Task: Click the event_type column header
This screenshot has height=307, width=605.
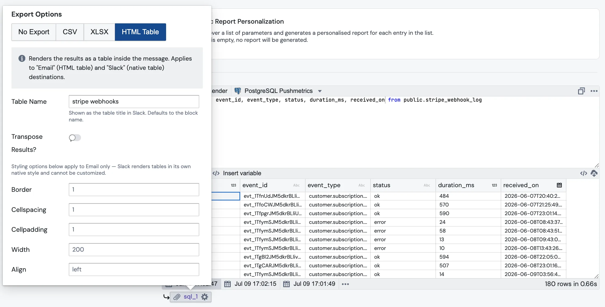Action: [338, 185]
